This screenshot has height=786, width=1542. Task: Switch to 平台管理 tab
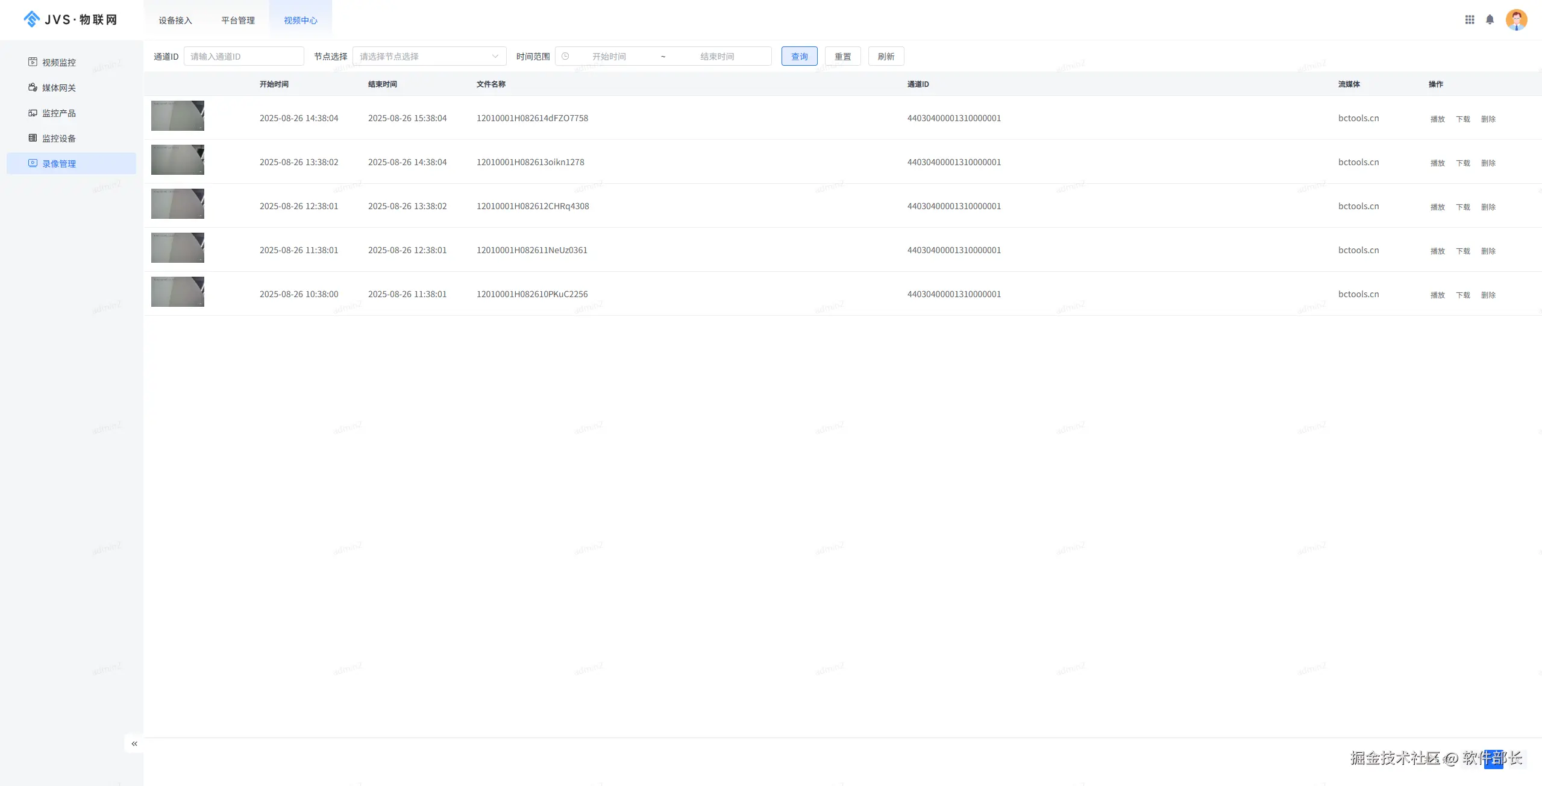pos(238,20)
